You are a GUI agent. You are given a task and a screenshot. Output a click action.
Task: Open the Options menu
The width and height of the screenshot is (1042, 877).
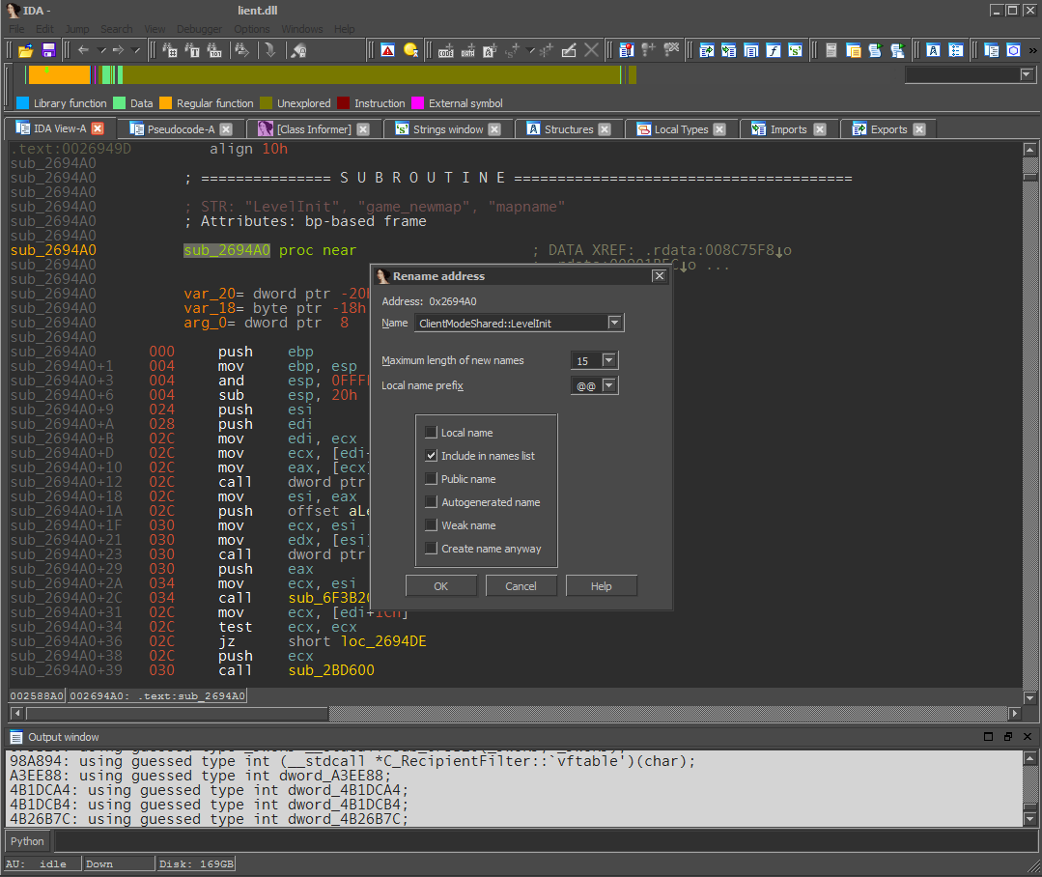coord(252,29)
